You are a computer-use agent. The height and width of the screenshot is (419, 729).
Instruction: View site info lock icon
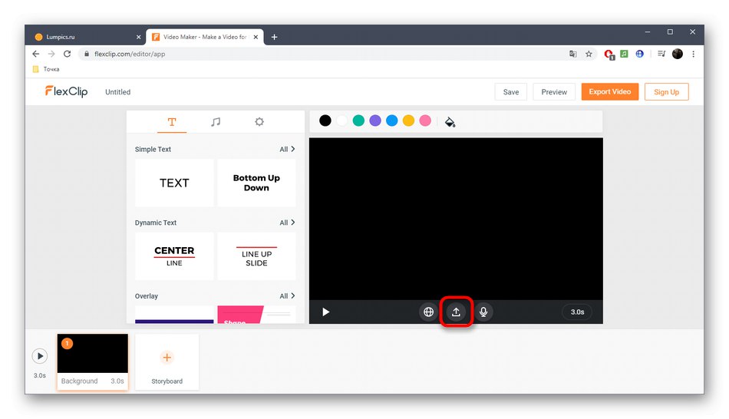(x=87, y=54)
